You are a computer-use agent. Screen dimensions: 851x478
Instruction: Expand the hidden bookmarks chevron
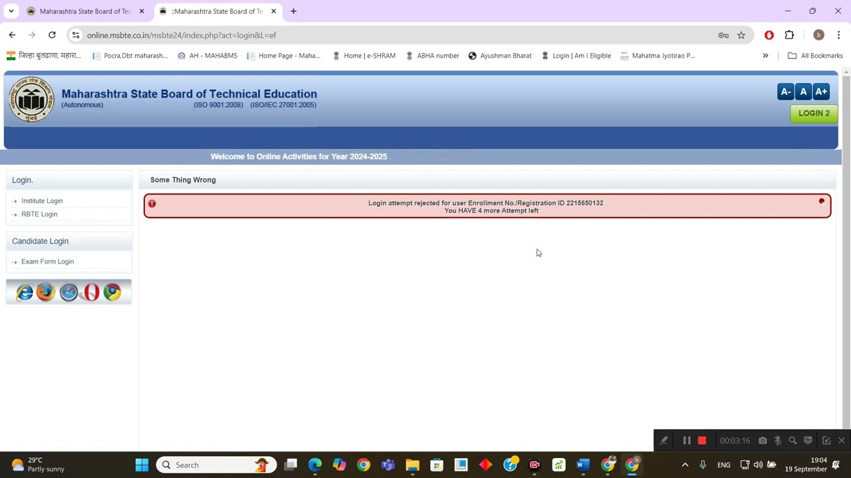765,56
